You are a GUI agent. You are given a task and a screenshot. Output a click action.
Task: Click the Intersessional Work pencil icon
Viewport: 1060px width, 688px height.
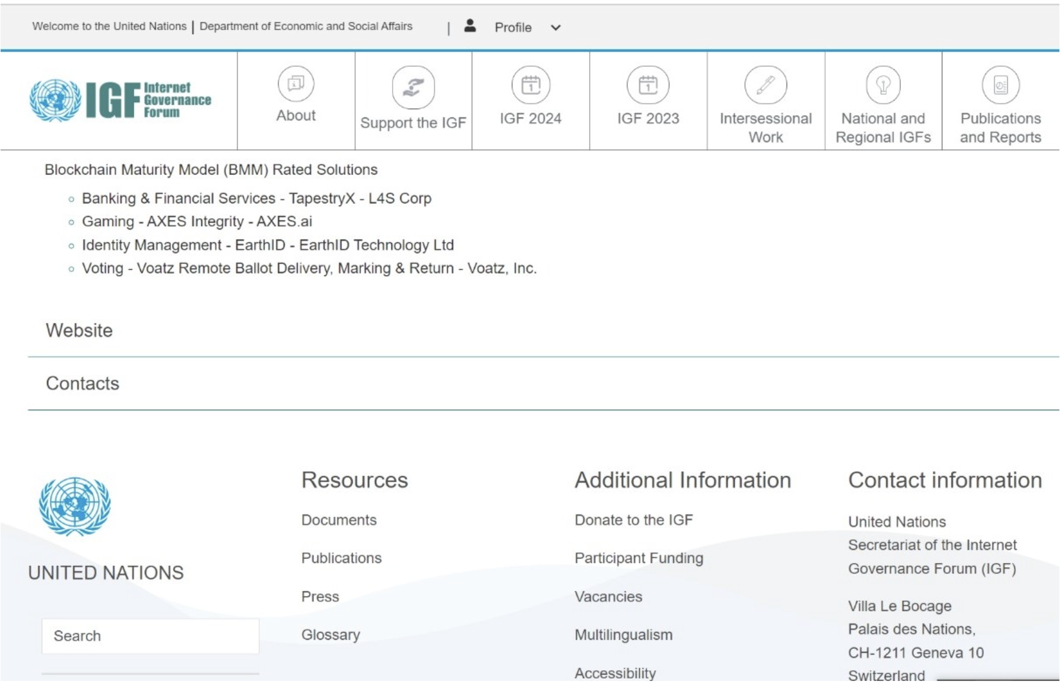(x=765, y=85)
